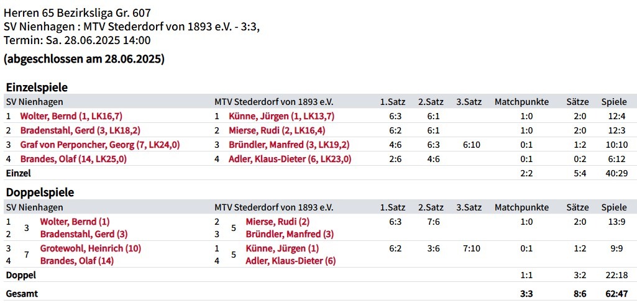
Task: Click the Herren 65 Bezirksliga Gr. 607 title
Action: click(77, 12)
